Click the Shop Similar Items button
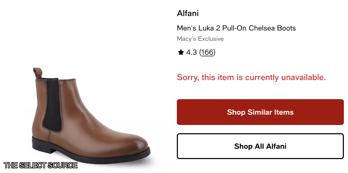Screen dimensions: 348x173 tap(260, 112)
